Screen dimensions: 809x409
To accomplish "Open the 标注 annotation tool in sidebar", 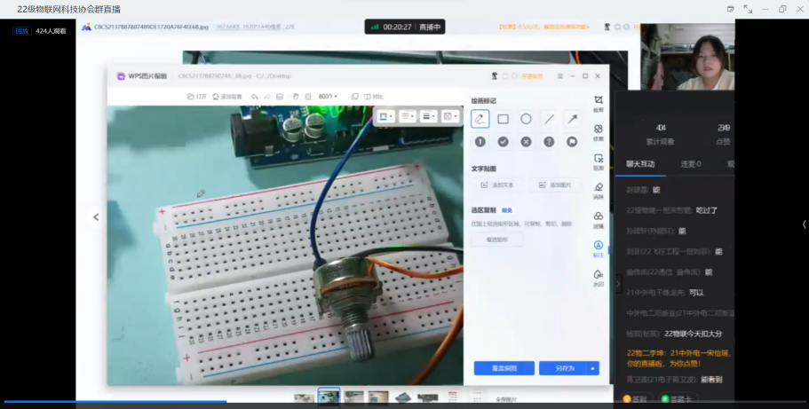I will point(598,248).
